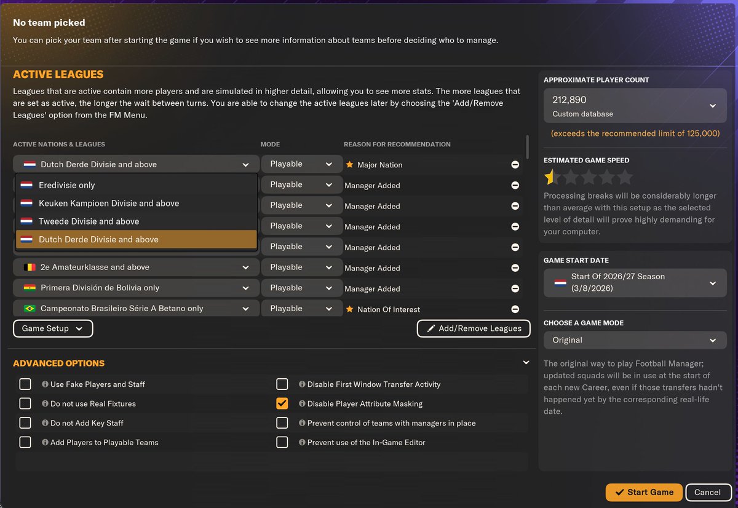Click the Nation Of Interest star icon
The width and height of the screenshot is (738, 508).
[349, 309]
